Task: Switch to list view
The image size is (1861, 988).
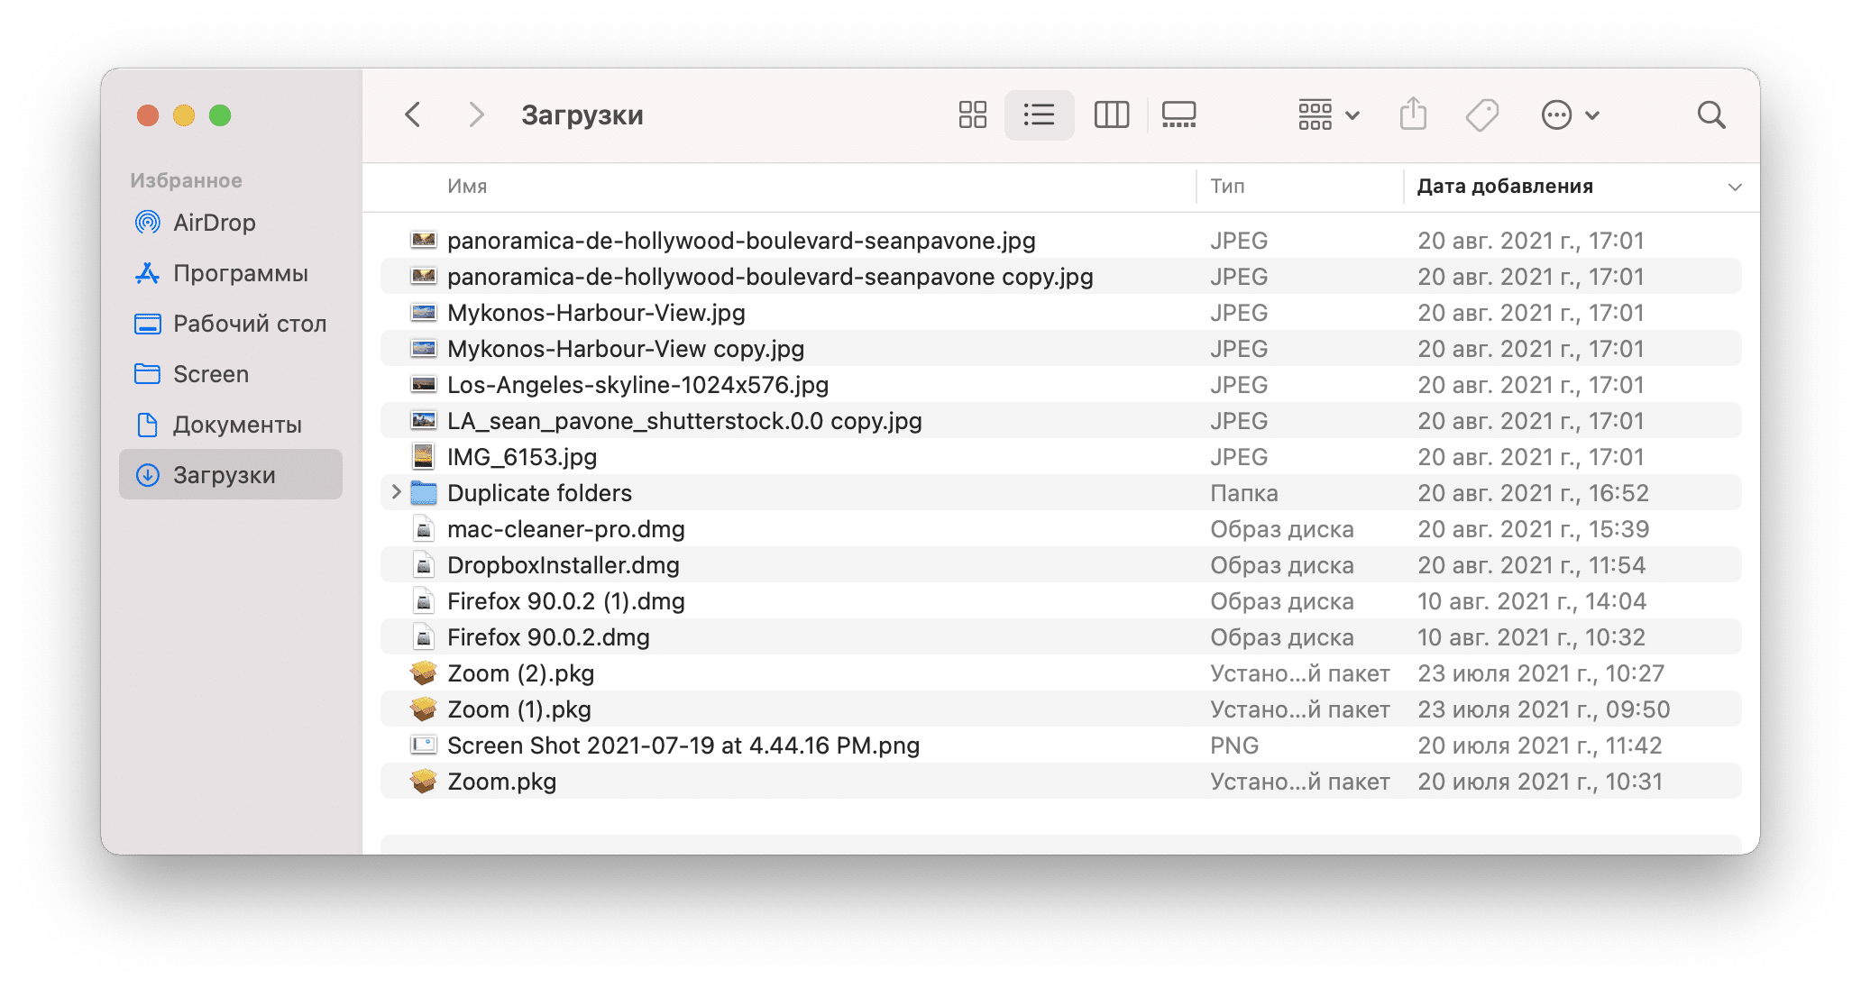Action: coord(1040,114)
